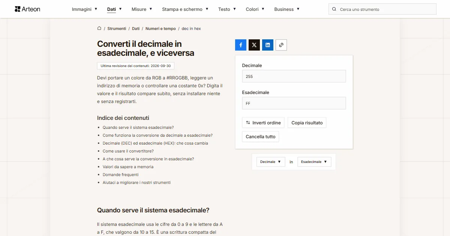Screen dimensions: 450x236
Task: Go to home via breadcrumb house icon
Action: point(99,28)
